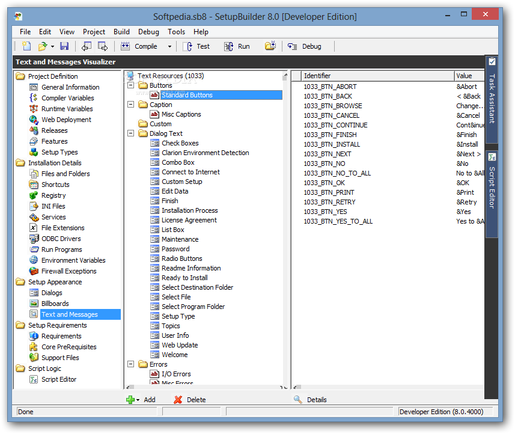Click the New project toolbar icon
The height and width of the screenshot is (434, 515).
(x=26, y=46)
